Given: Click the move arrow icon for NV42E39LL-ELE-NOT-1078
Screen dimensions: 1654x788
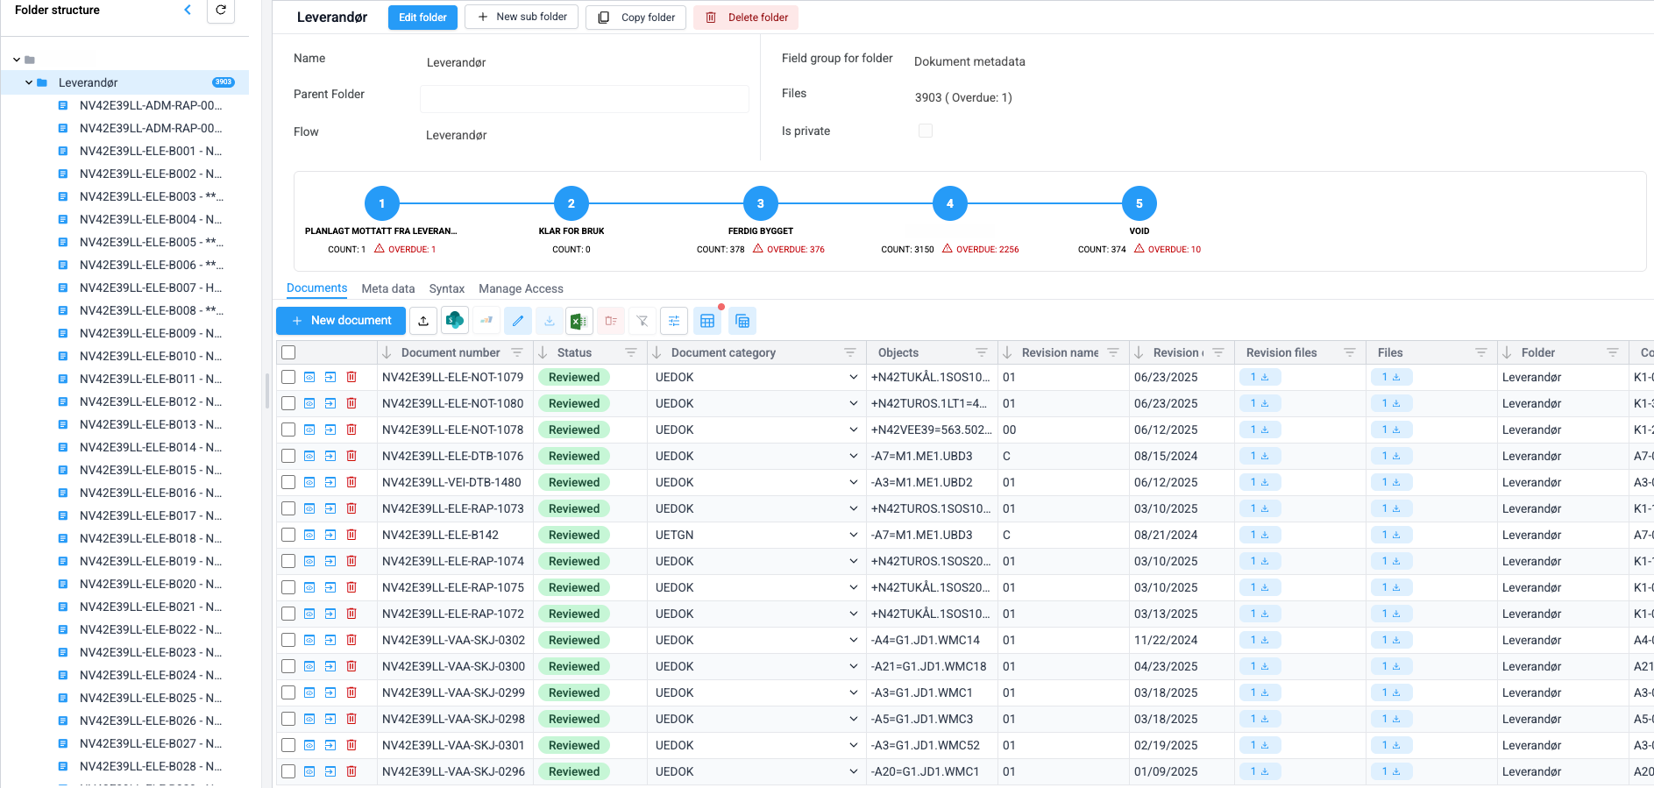Looking at the screenshot, I should tap(330, 429).
